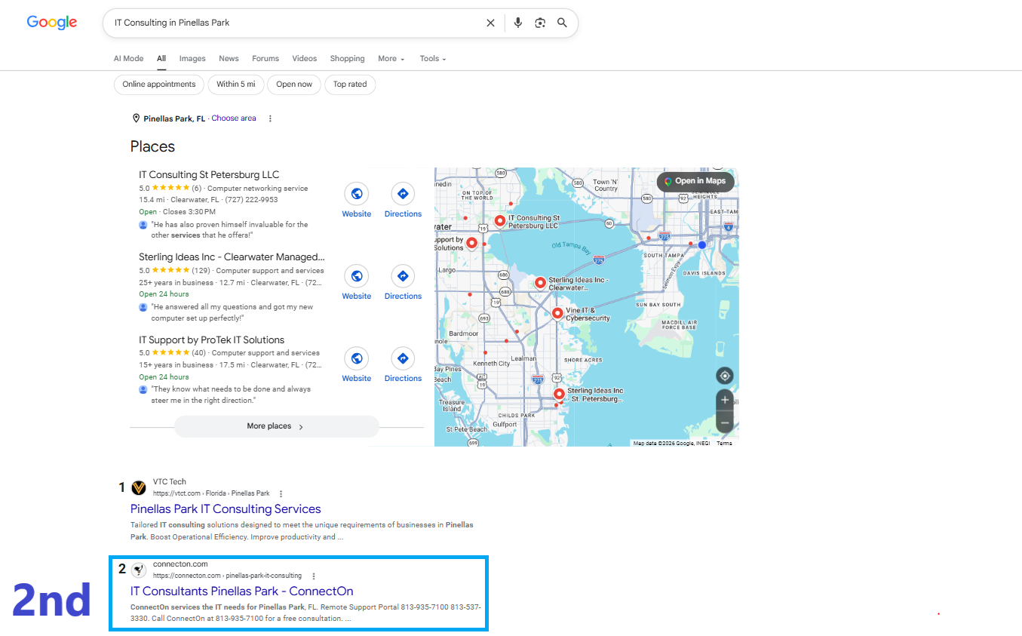Click the Choose area link
Viewport: 1022px width, 636px height.
[x=234, y=118]
